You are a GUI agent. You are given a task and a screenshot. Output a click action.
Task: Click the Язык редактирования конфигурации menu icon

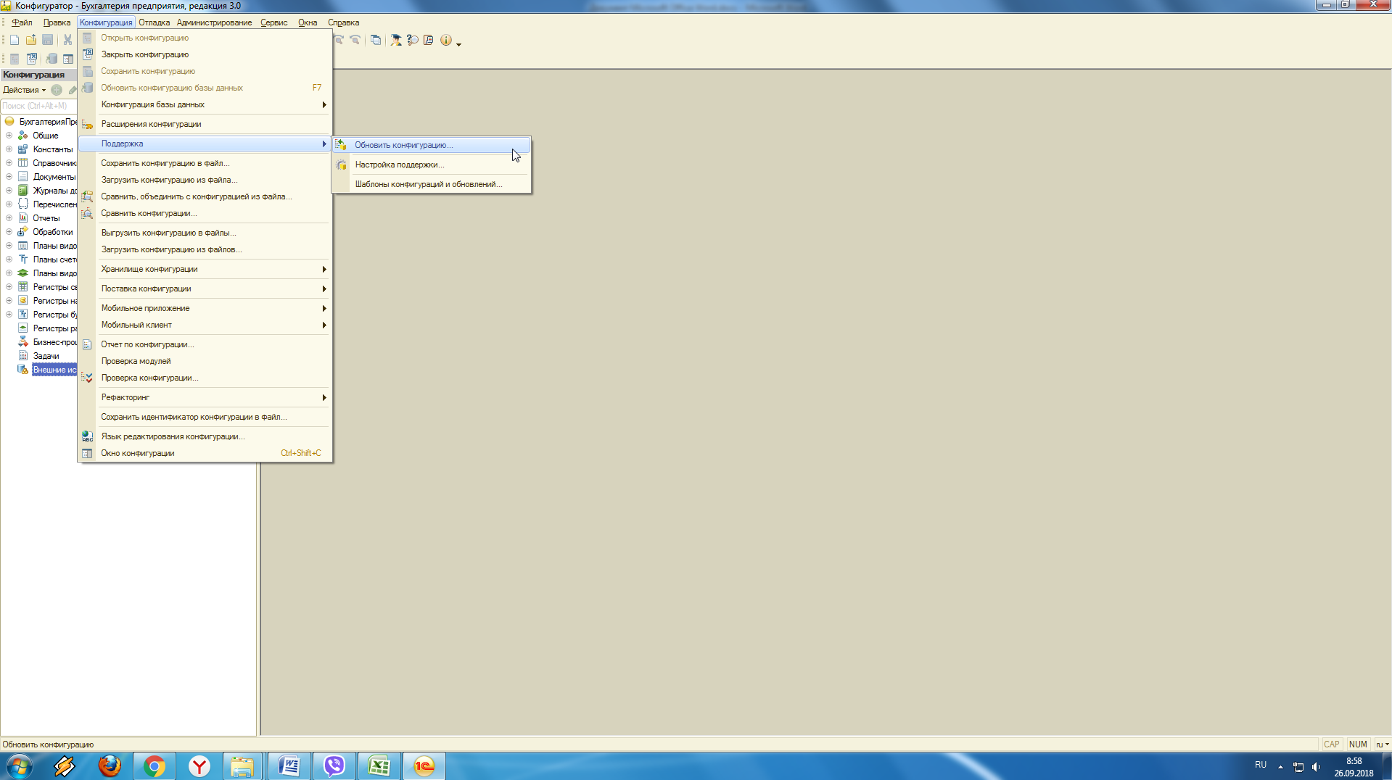tap(87, 436)
